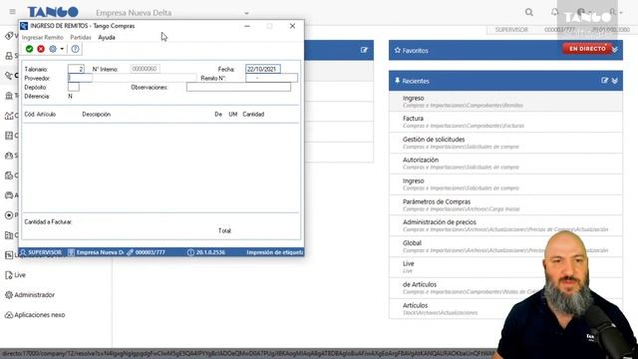Click the Administrador gear icon in sidebar
The width and height of the screenshot is (638, 359).
pos(9,295)
